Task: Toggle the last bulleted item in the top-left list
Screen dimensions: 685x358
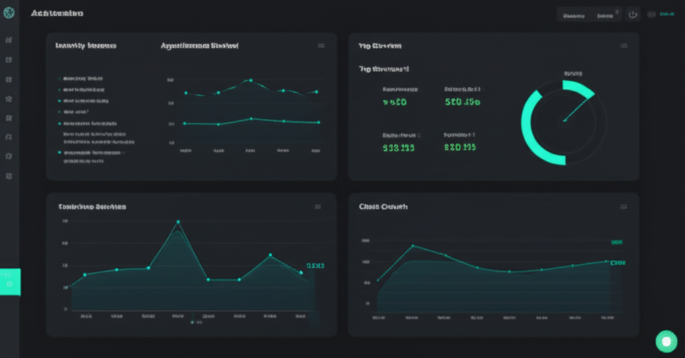Action: tap(60, 153)
